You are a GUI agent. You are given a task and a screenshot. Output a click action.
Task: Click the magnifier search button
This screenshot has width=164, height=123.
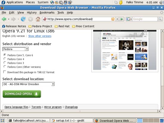[x=160, y=19]
